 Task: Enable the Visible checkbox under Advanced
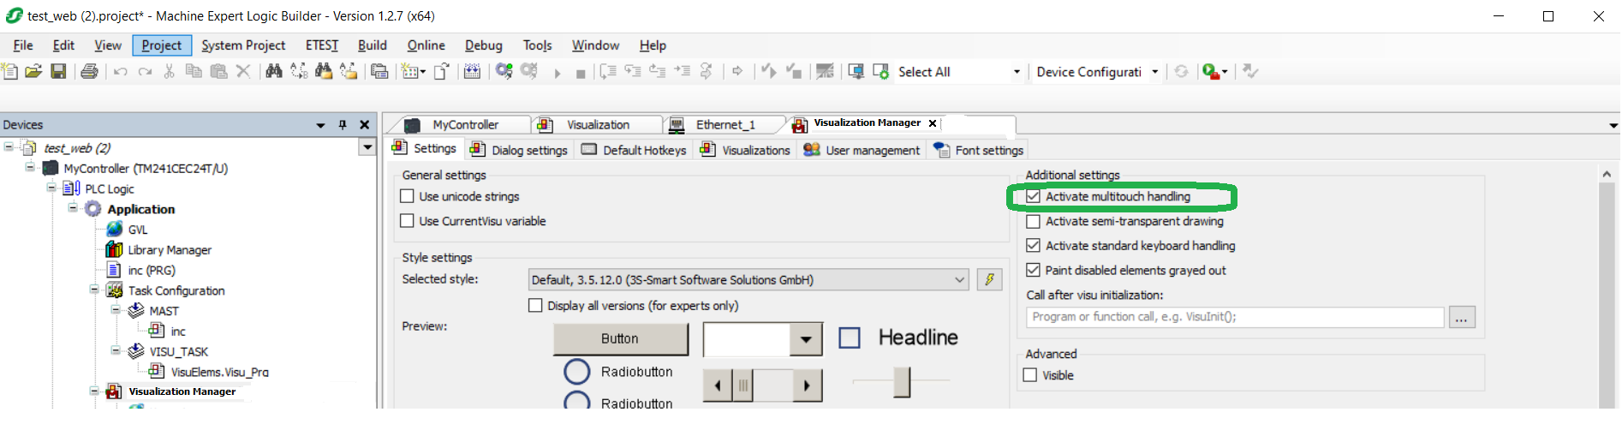click(x=1030, y=375)
